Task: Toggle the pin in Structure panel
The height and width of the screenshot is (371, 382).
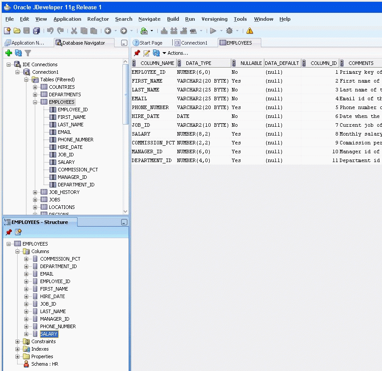Action: [8, 232]
